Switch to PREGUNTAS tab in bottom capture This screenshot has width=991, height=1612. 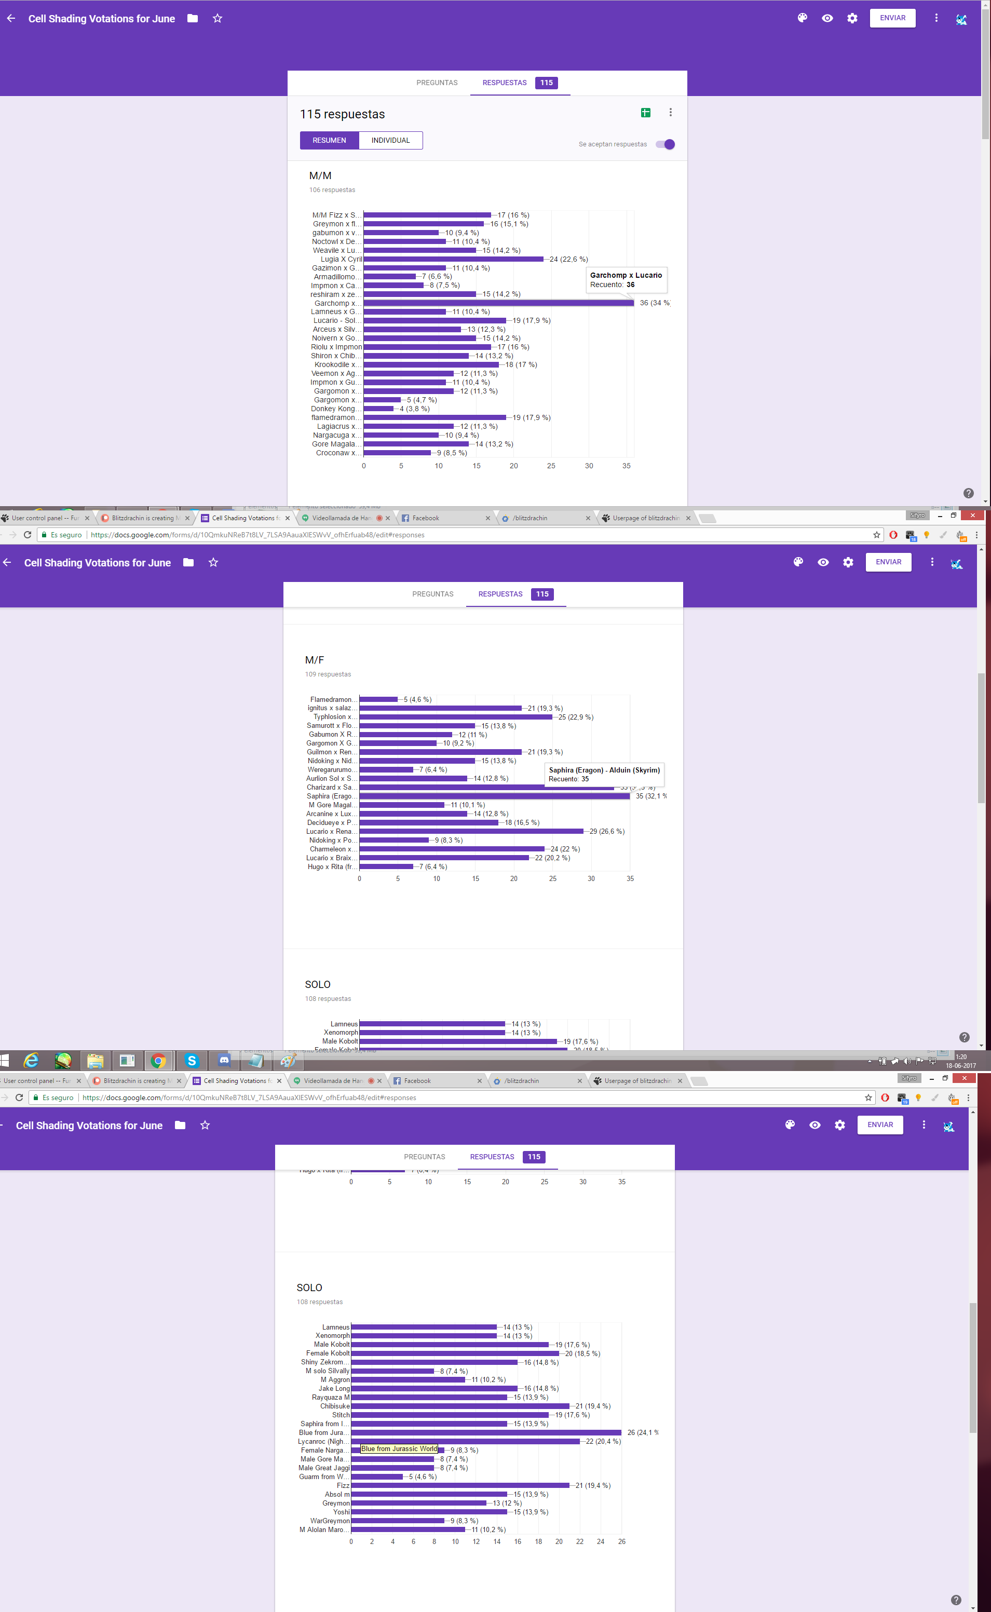coord(425,1157)
